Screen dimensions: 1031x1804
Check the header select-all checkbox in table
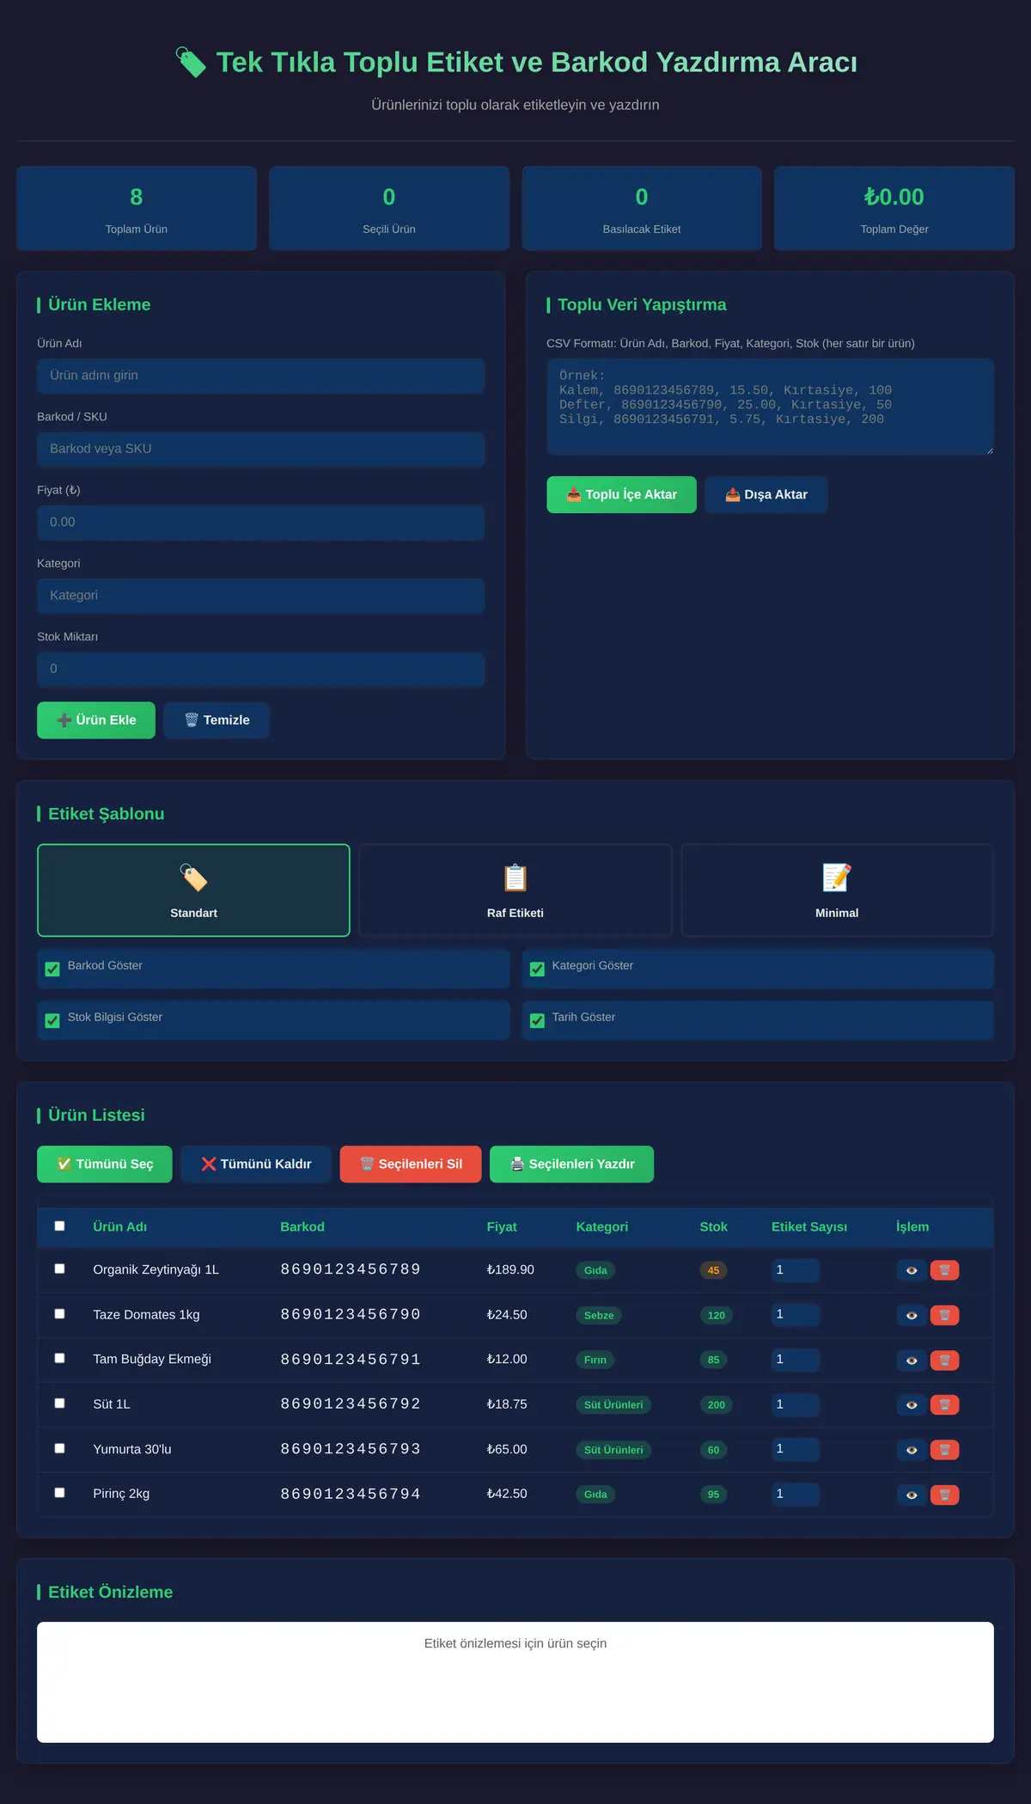tap(59, 1226)
